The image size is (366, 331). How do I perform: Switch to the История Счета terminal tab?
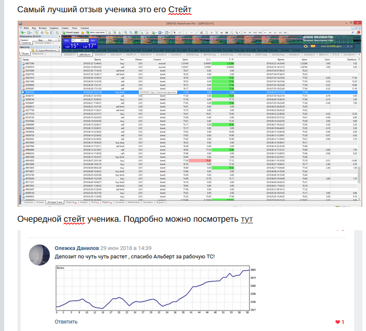click(x=55, y=202)
